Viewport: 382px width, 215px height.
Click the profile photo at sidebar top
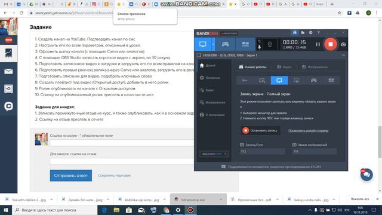point(8,26)
